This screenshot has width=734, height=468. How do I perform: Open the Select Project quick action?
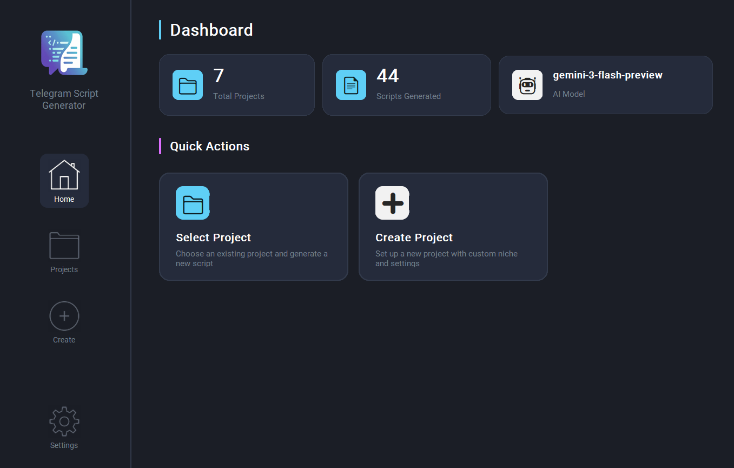tap(253, 227)
